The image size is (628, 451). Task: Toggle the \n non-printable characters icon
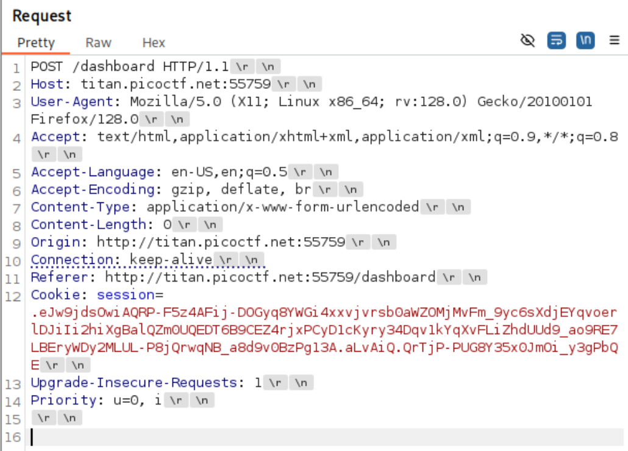point(585,40)
